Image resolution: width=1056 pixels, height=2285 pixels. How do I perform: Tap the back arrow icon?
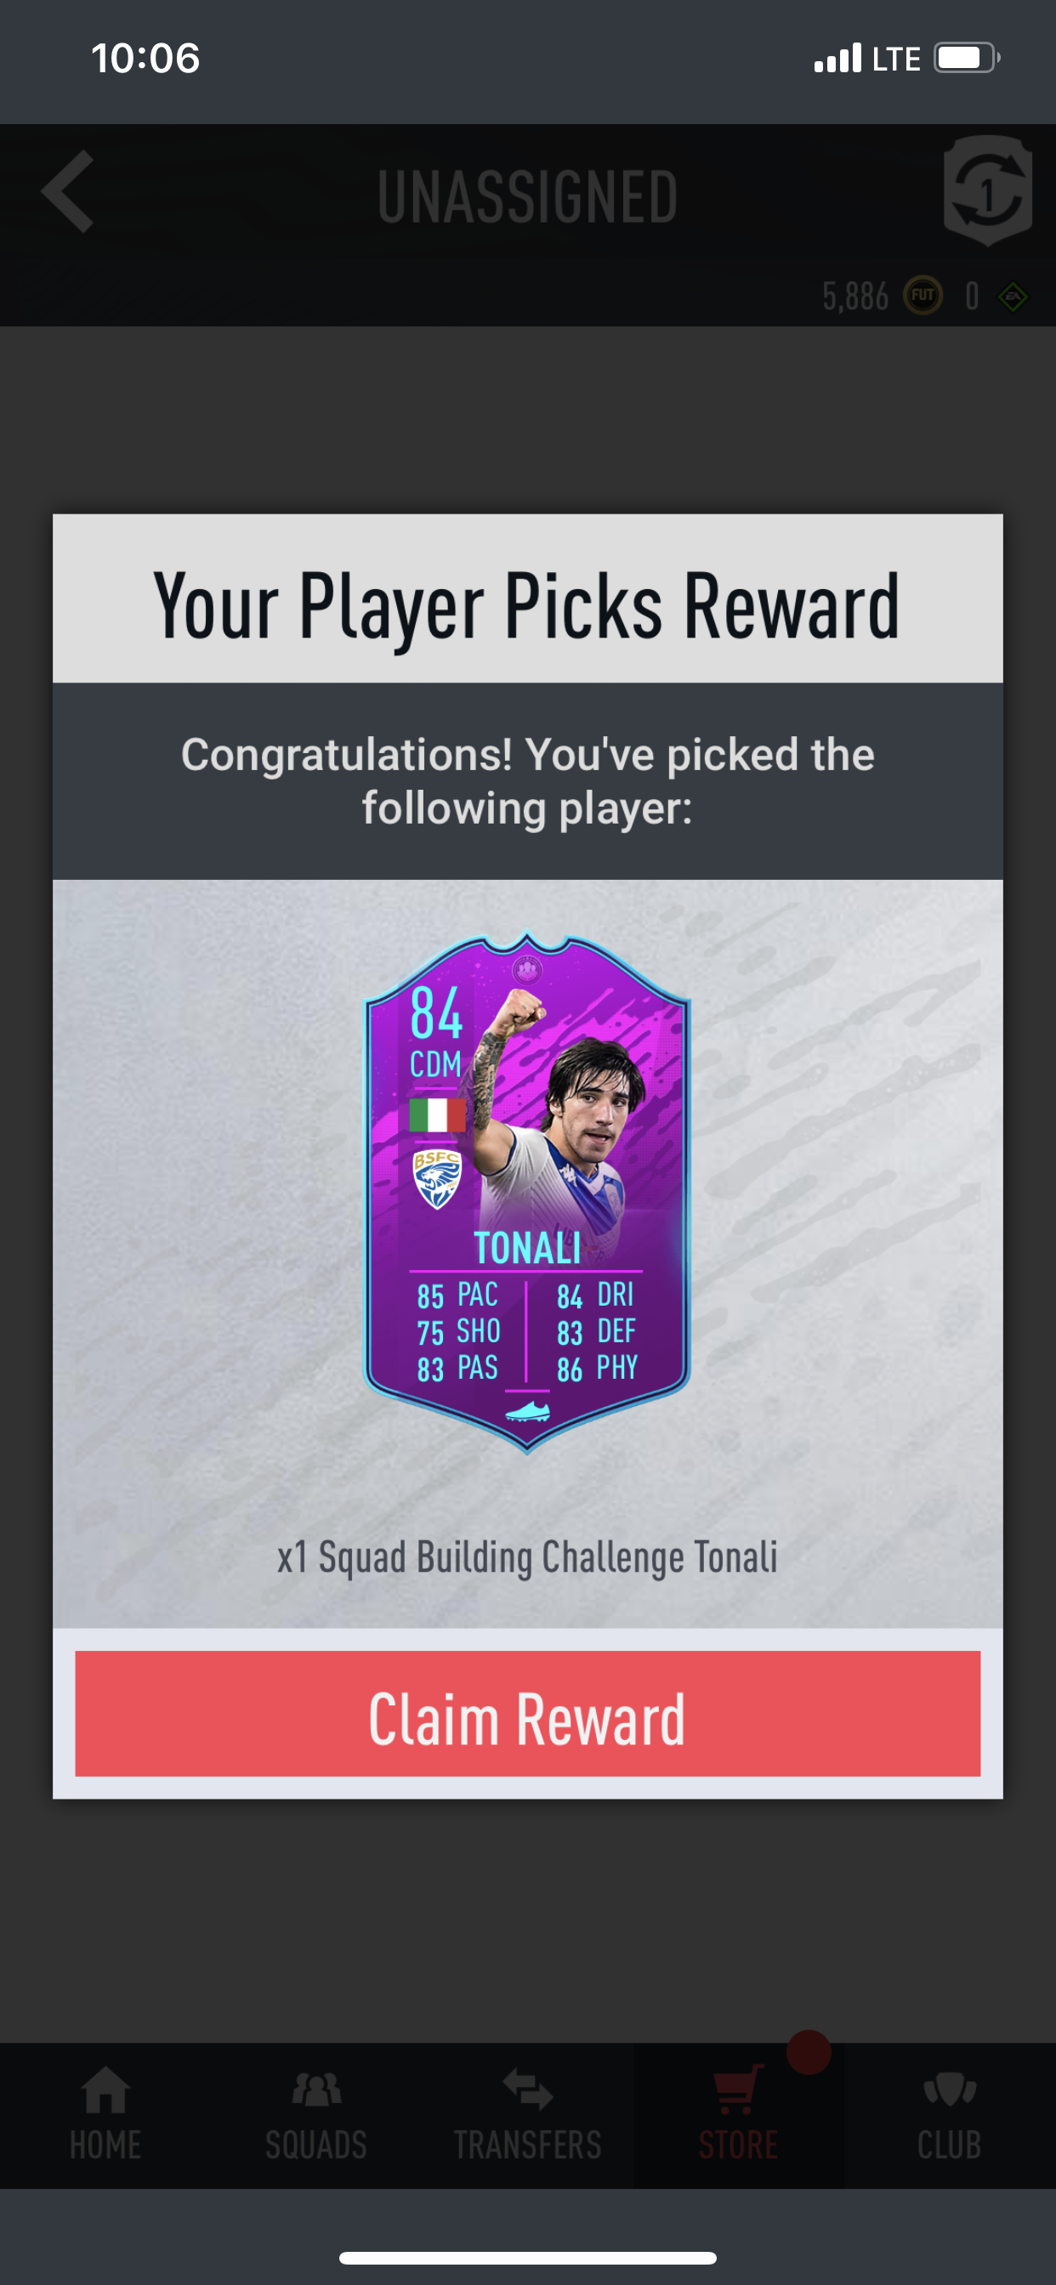point(67,191)
